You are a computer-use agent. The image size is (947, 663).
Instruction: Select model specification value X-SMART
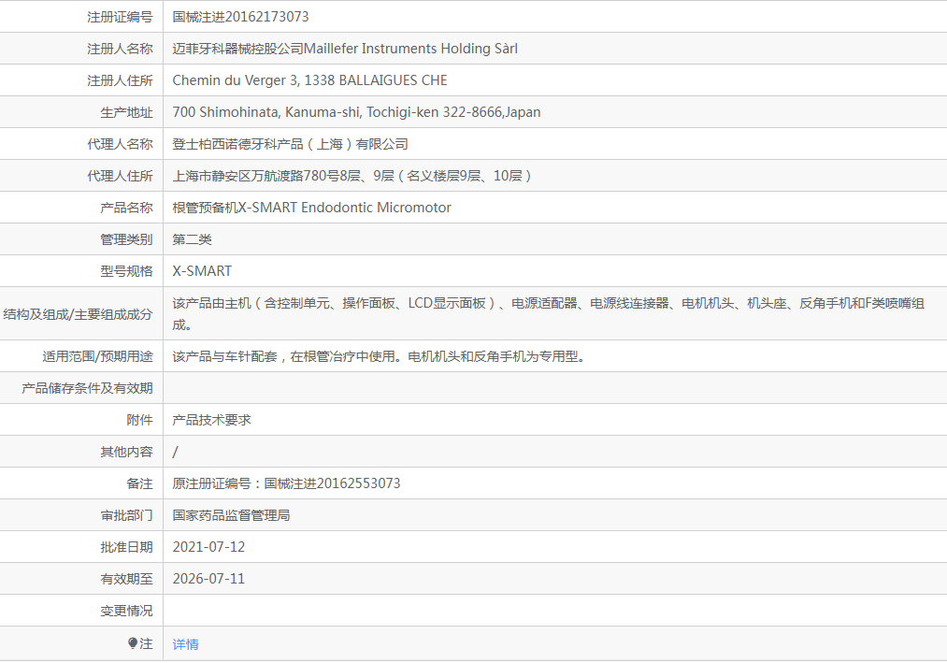tap(202, 271)
